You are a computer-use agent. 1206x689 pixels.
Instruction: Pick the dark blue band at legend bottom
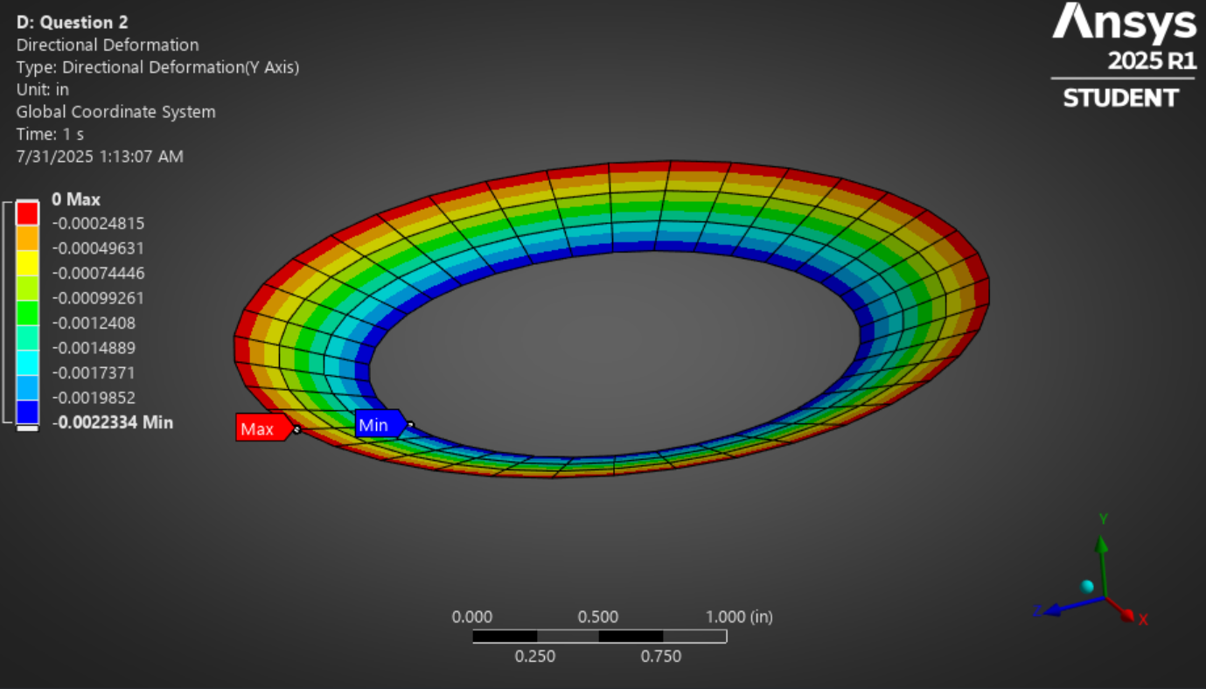(27, 412)
